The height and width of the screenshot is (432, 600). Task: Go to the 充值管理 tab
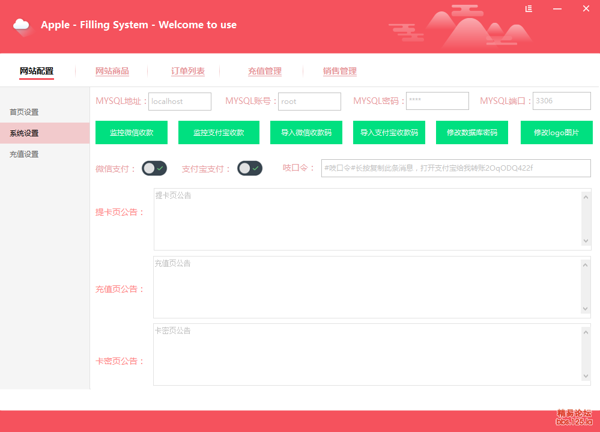tap(265, 71)
